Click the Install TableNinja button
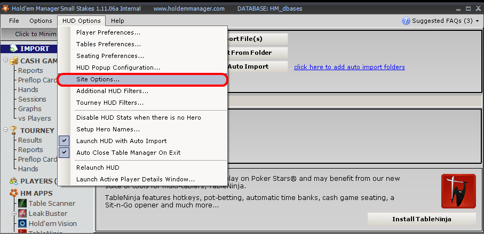 pos(422,219)
